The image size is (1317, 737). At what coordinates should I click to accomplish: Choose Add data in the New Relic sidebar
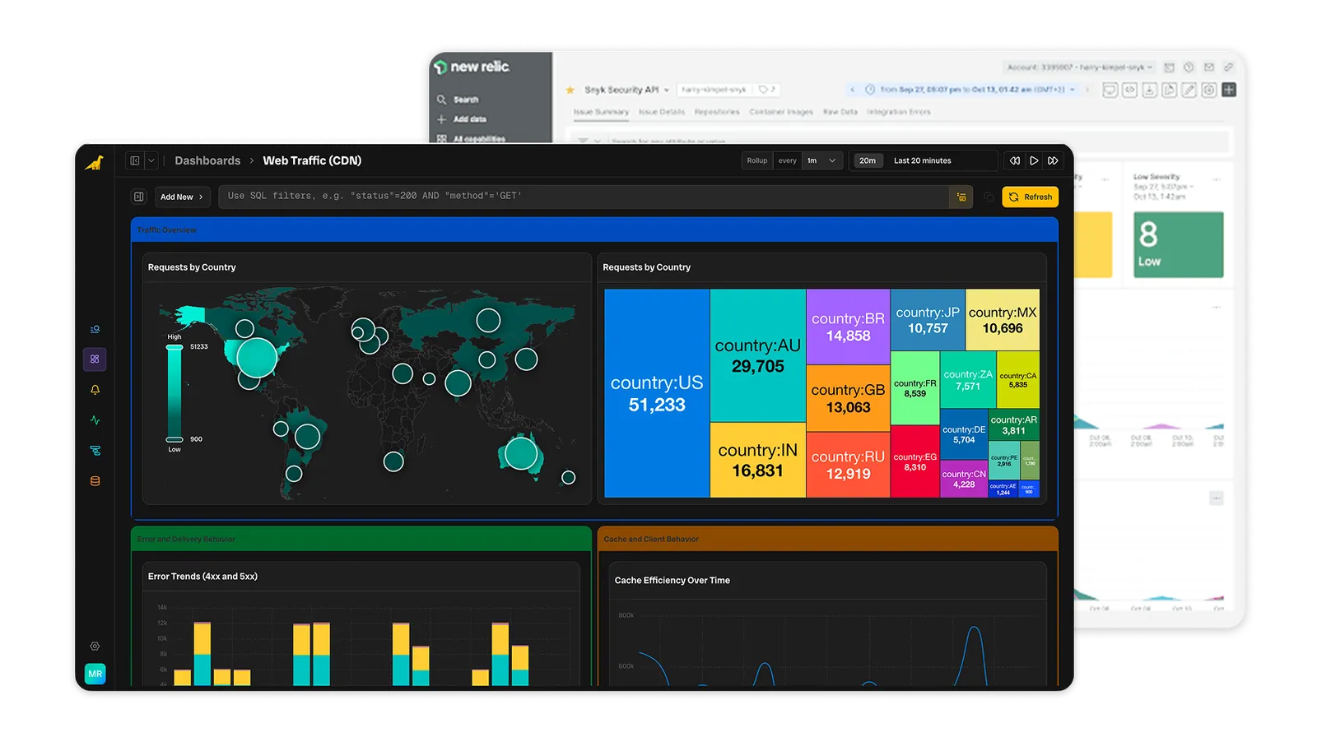click(462, 119)
